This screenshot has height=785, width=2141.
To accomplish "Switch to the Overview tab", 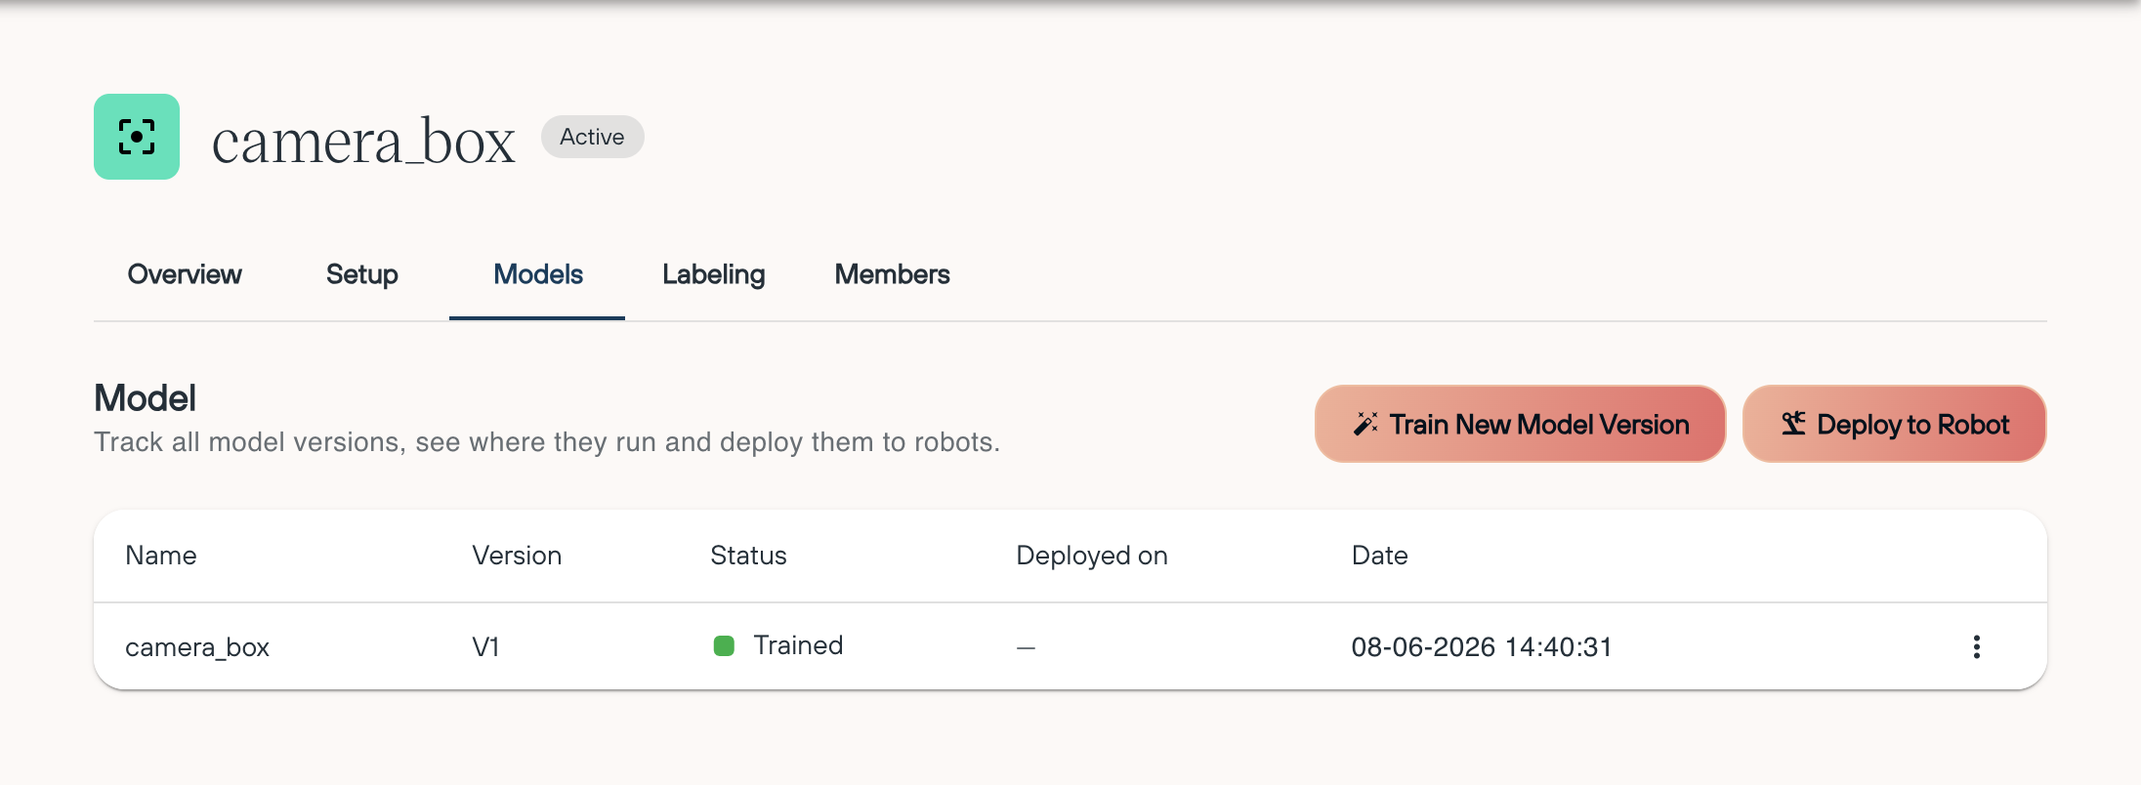I will click(185, 274).
